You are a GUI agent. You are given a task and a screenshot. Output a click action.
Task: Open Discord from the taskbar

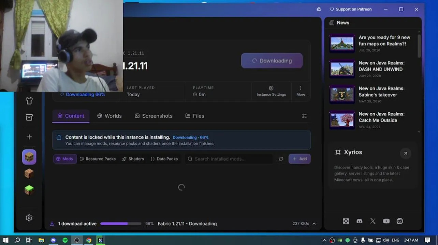(x=53, y=240)
